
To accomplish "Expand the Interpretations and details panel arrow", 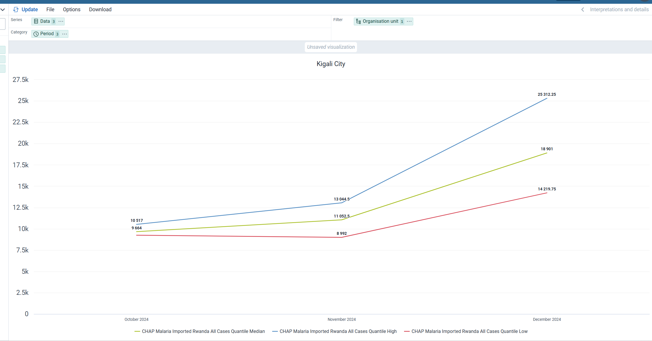I will point(583,10).
